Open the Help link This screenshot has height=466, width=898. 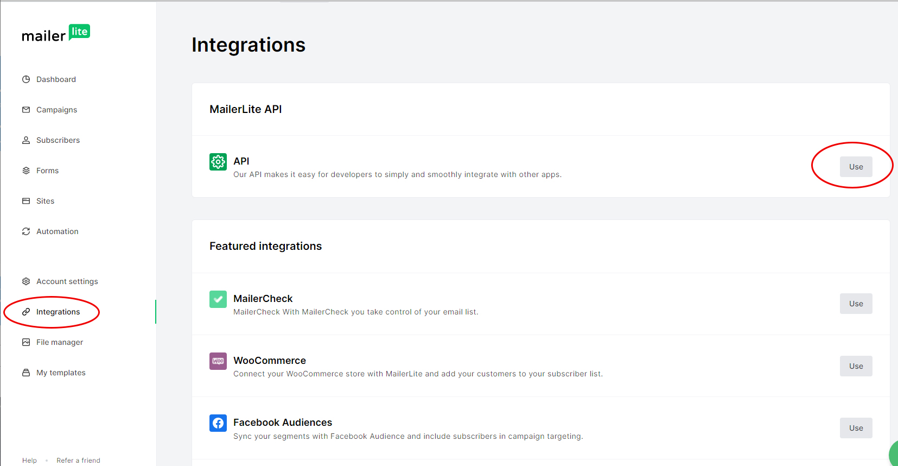coord(29,461)
